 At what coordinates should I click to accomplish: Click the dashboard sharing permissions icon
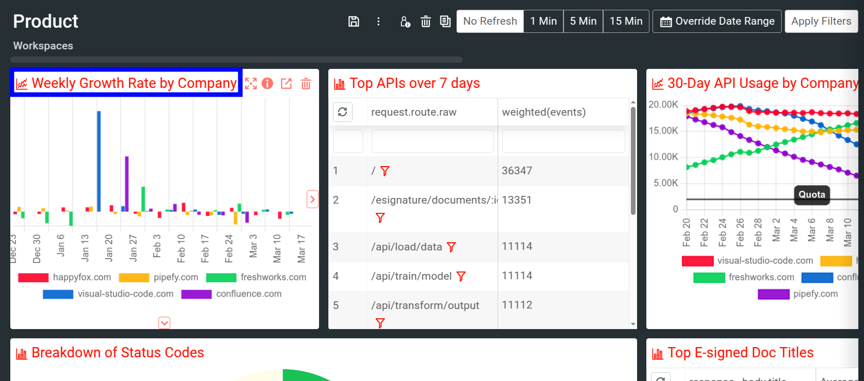tap(405, 22)
